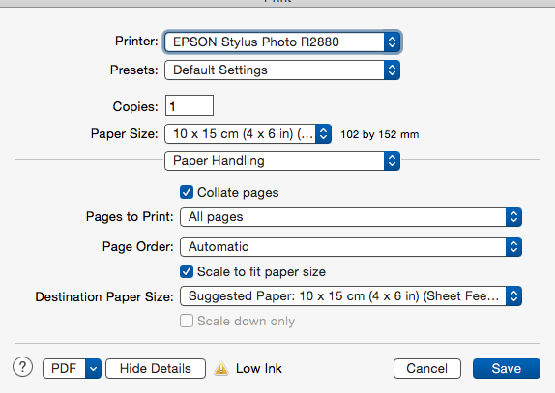Click the Presets popup stepper arrows

[x=392, y=70]
